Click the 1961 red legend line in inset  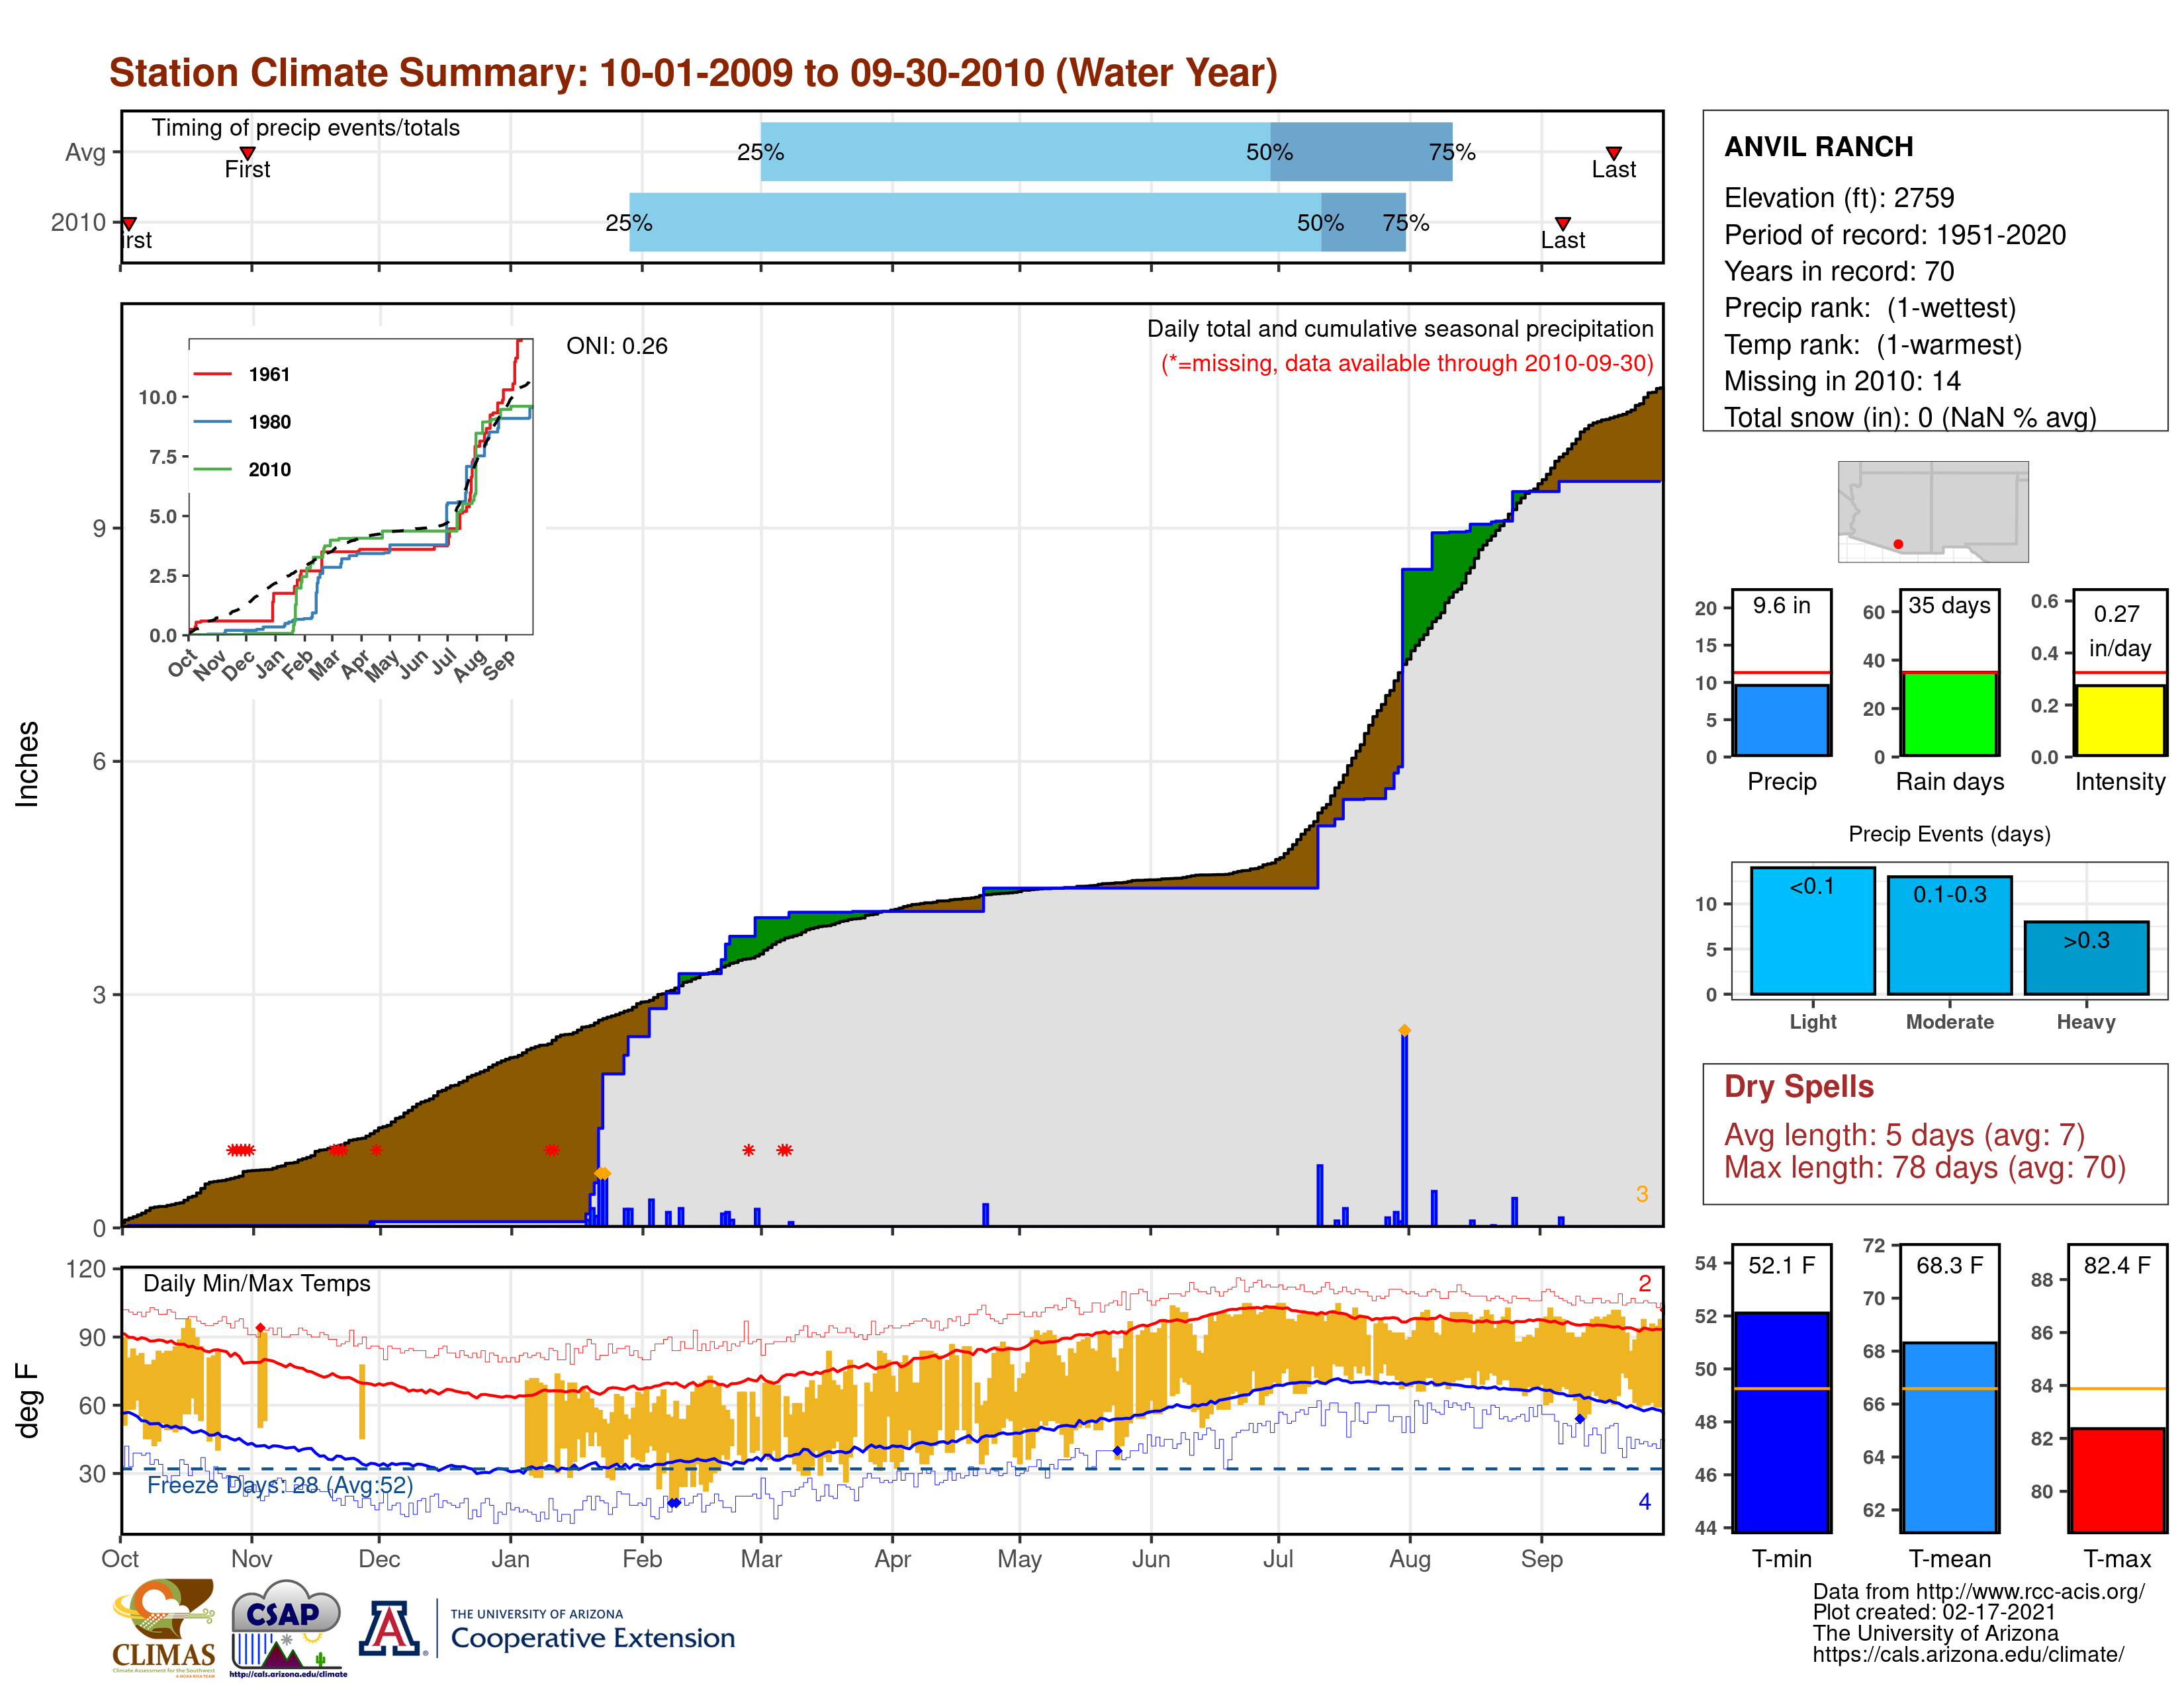[x=212, y=374]
